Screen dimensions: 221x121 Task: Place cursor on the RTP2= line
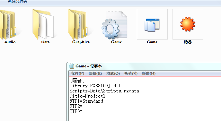76,106
